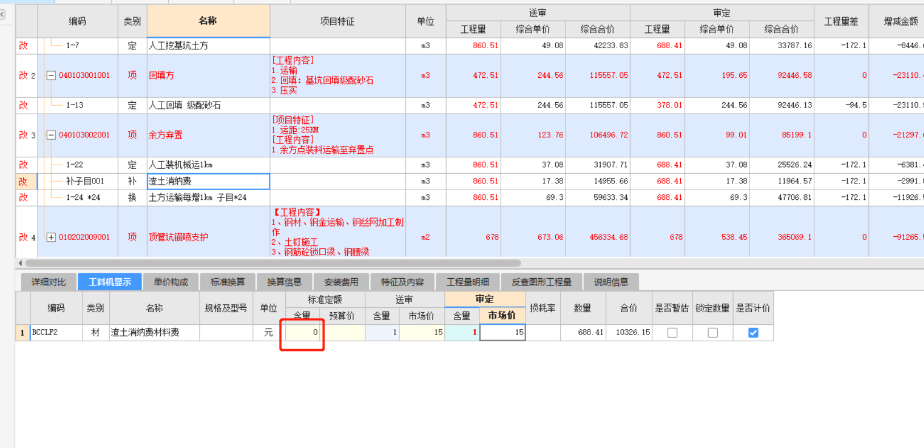Screen dimensions: 924x448
Task: Open the 工程量明细 tab
Action: tap(468, 282)
